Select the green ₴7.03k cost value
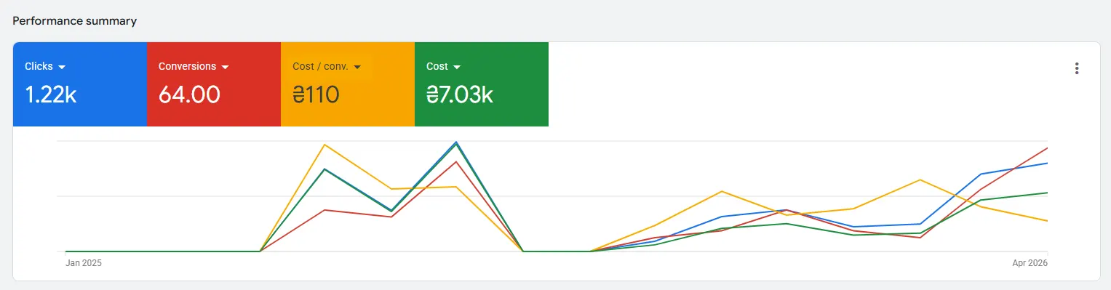 pos(460,94)
